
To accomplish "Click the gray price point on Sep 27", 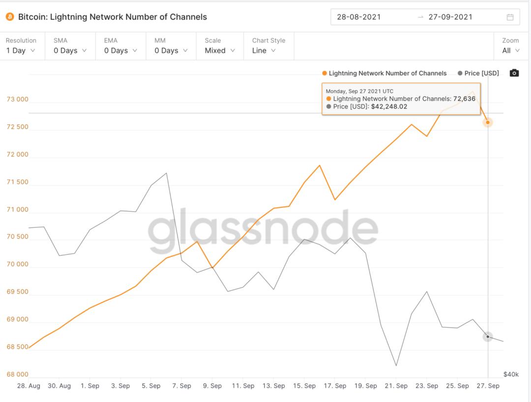I will coord(488,337).
